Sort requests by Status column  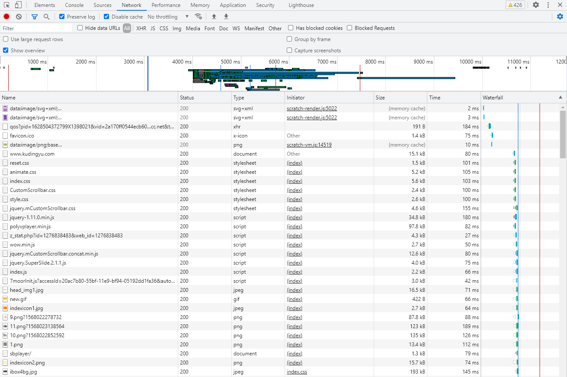205,98
